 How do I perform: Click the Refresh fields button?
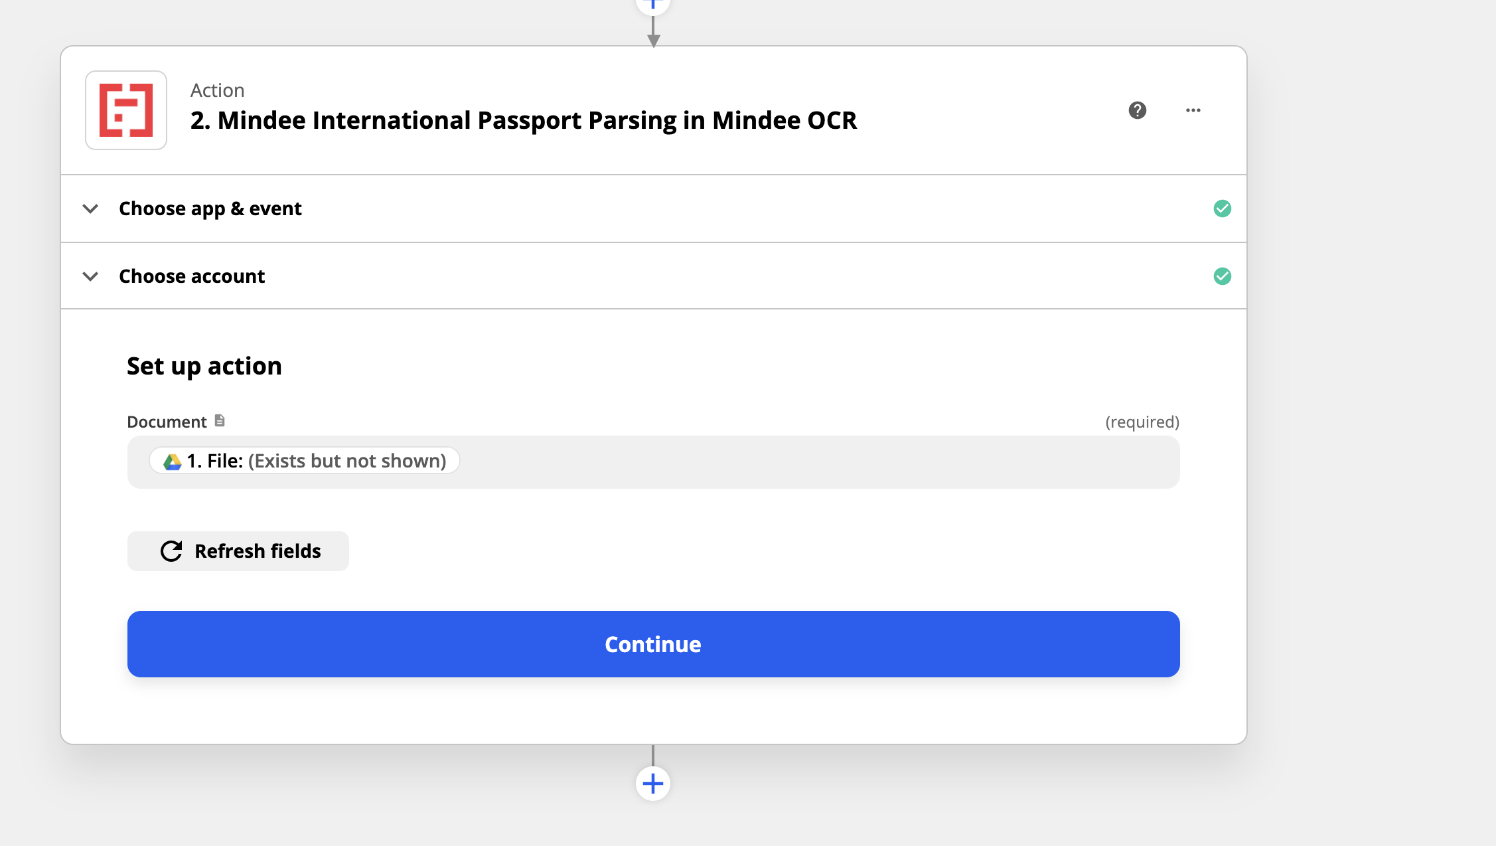coord(238,551)
